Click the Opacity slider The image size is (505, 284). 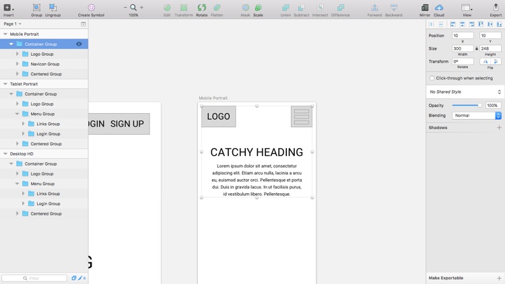coord(467,105)
